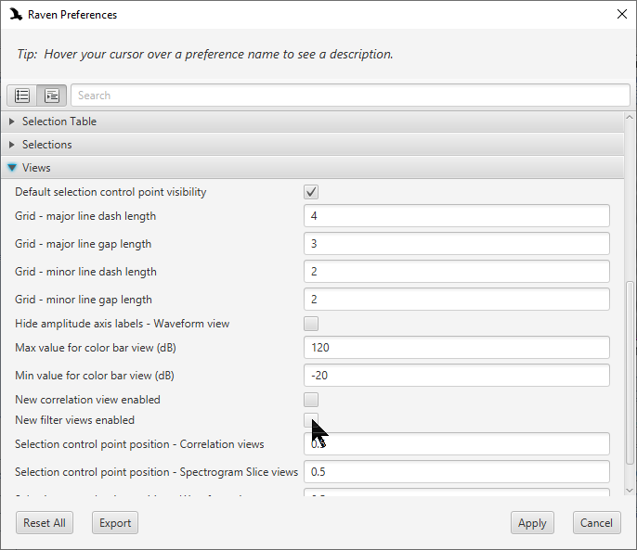Viewport: 637px width, 550px height.
Task: Click the 'Grid - minor line dash length' label
Action: point(85,272)
